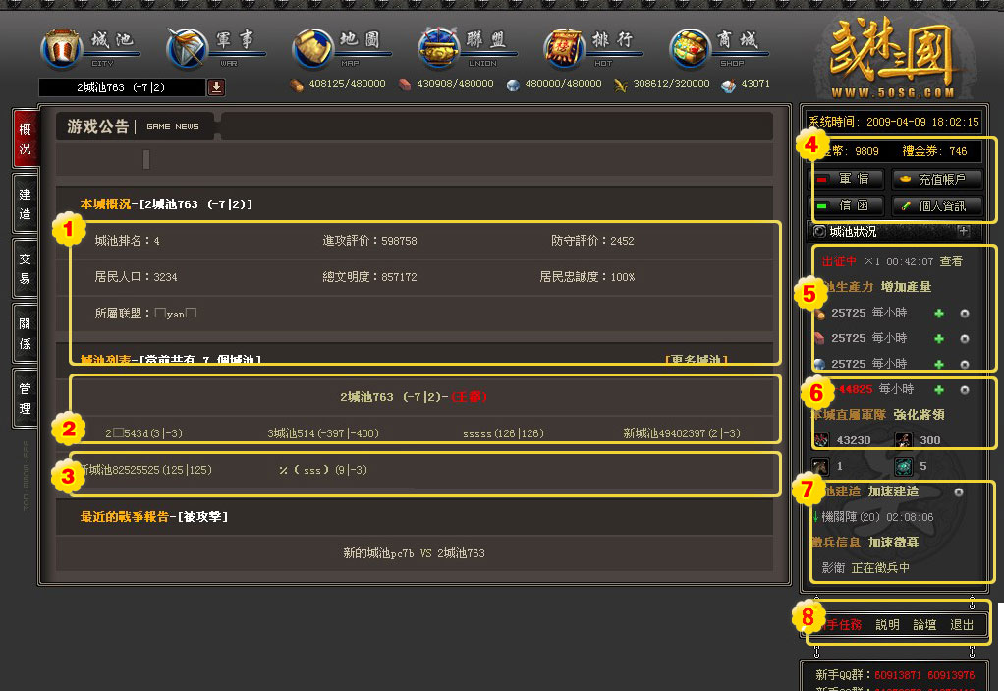Open war report 新的城池pc7b VS 2城池763
Image resolution: width=1004 pixels, height=691 pixels.
[x=414, y=553]
